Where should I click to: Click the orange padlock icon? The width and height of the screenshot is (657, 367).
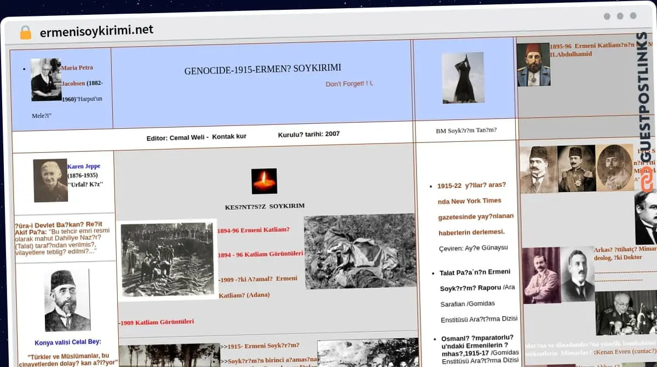click(25, 32)
